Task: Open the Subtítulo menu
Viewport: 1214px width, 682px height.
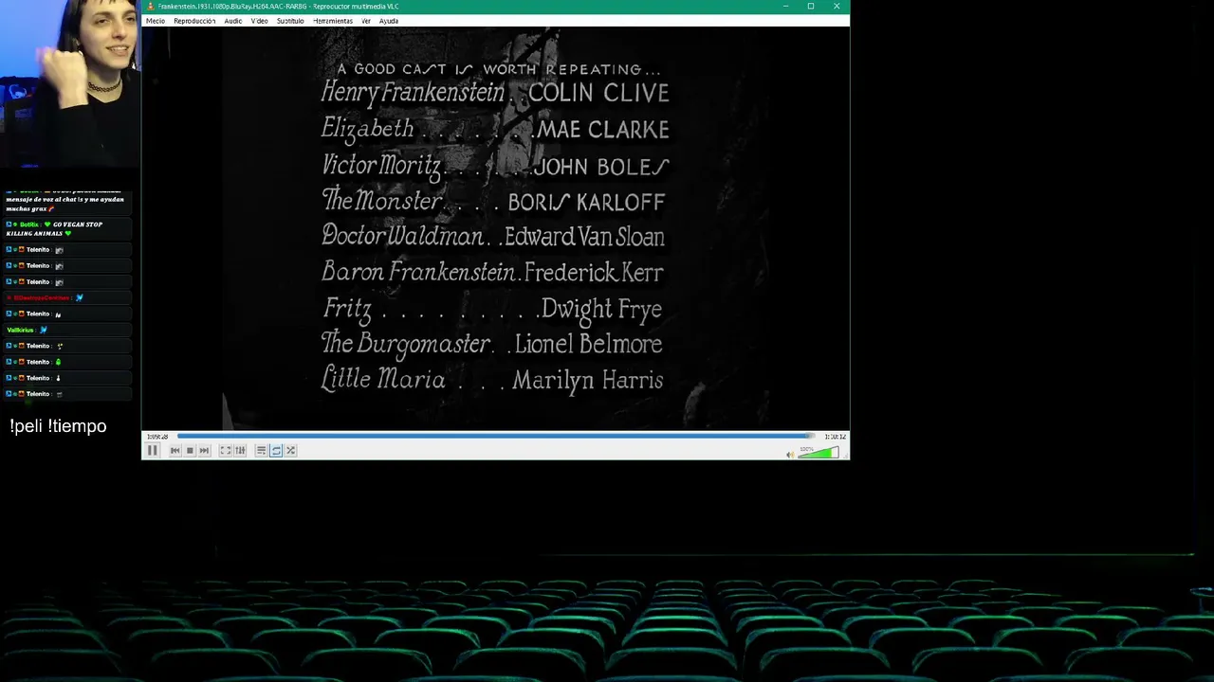Action: click(x=290, y=21)
